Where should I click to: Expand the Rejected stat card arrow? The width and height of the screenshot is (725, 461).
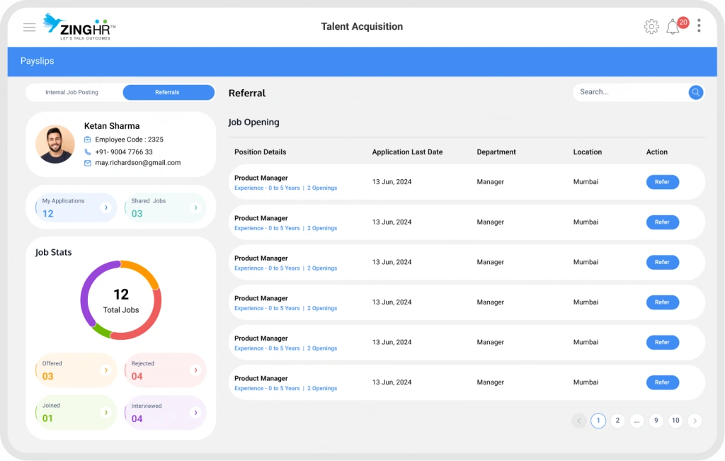[195, 370]
